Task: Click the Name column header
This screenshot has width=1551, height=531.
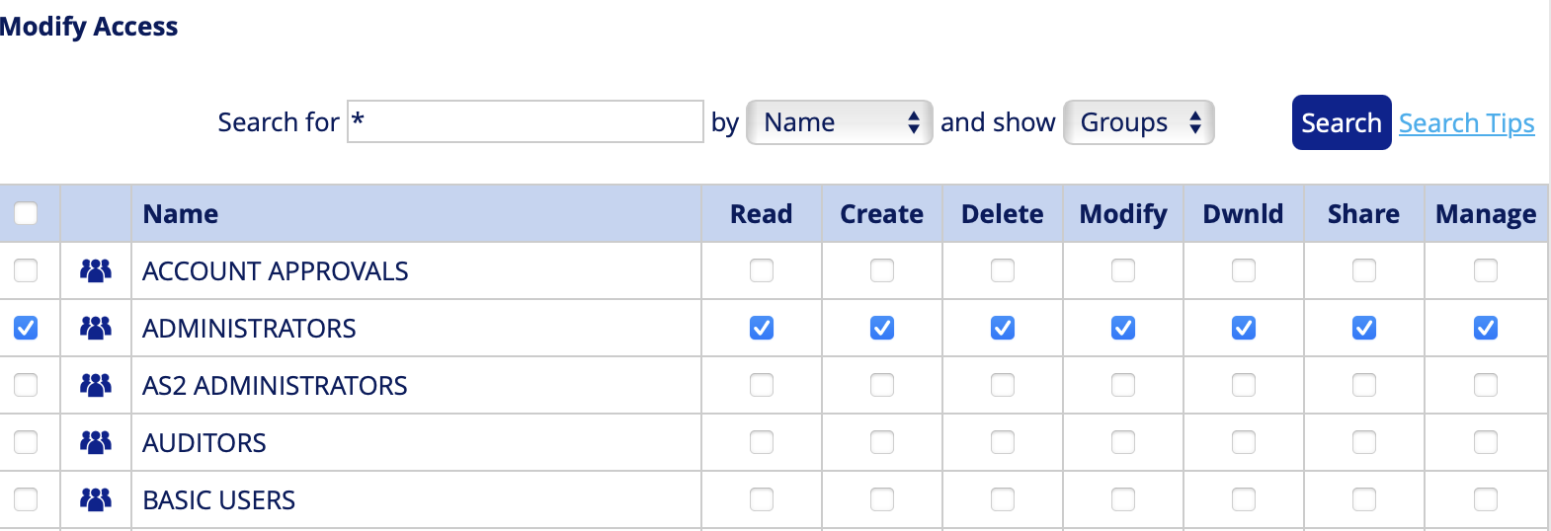Action: pyautogui.click(x=181, y=214)
